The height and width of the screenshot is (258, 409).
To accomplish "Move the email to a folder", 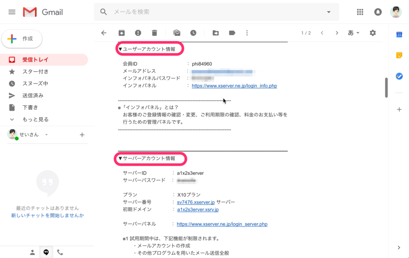I will pos(215,33).
